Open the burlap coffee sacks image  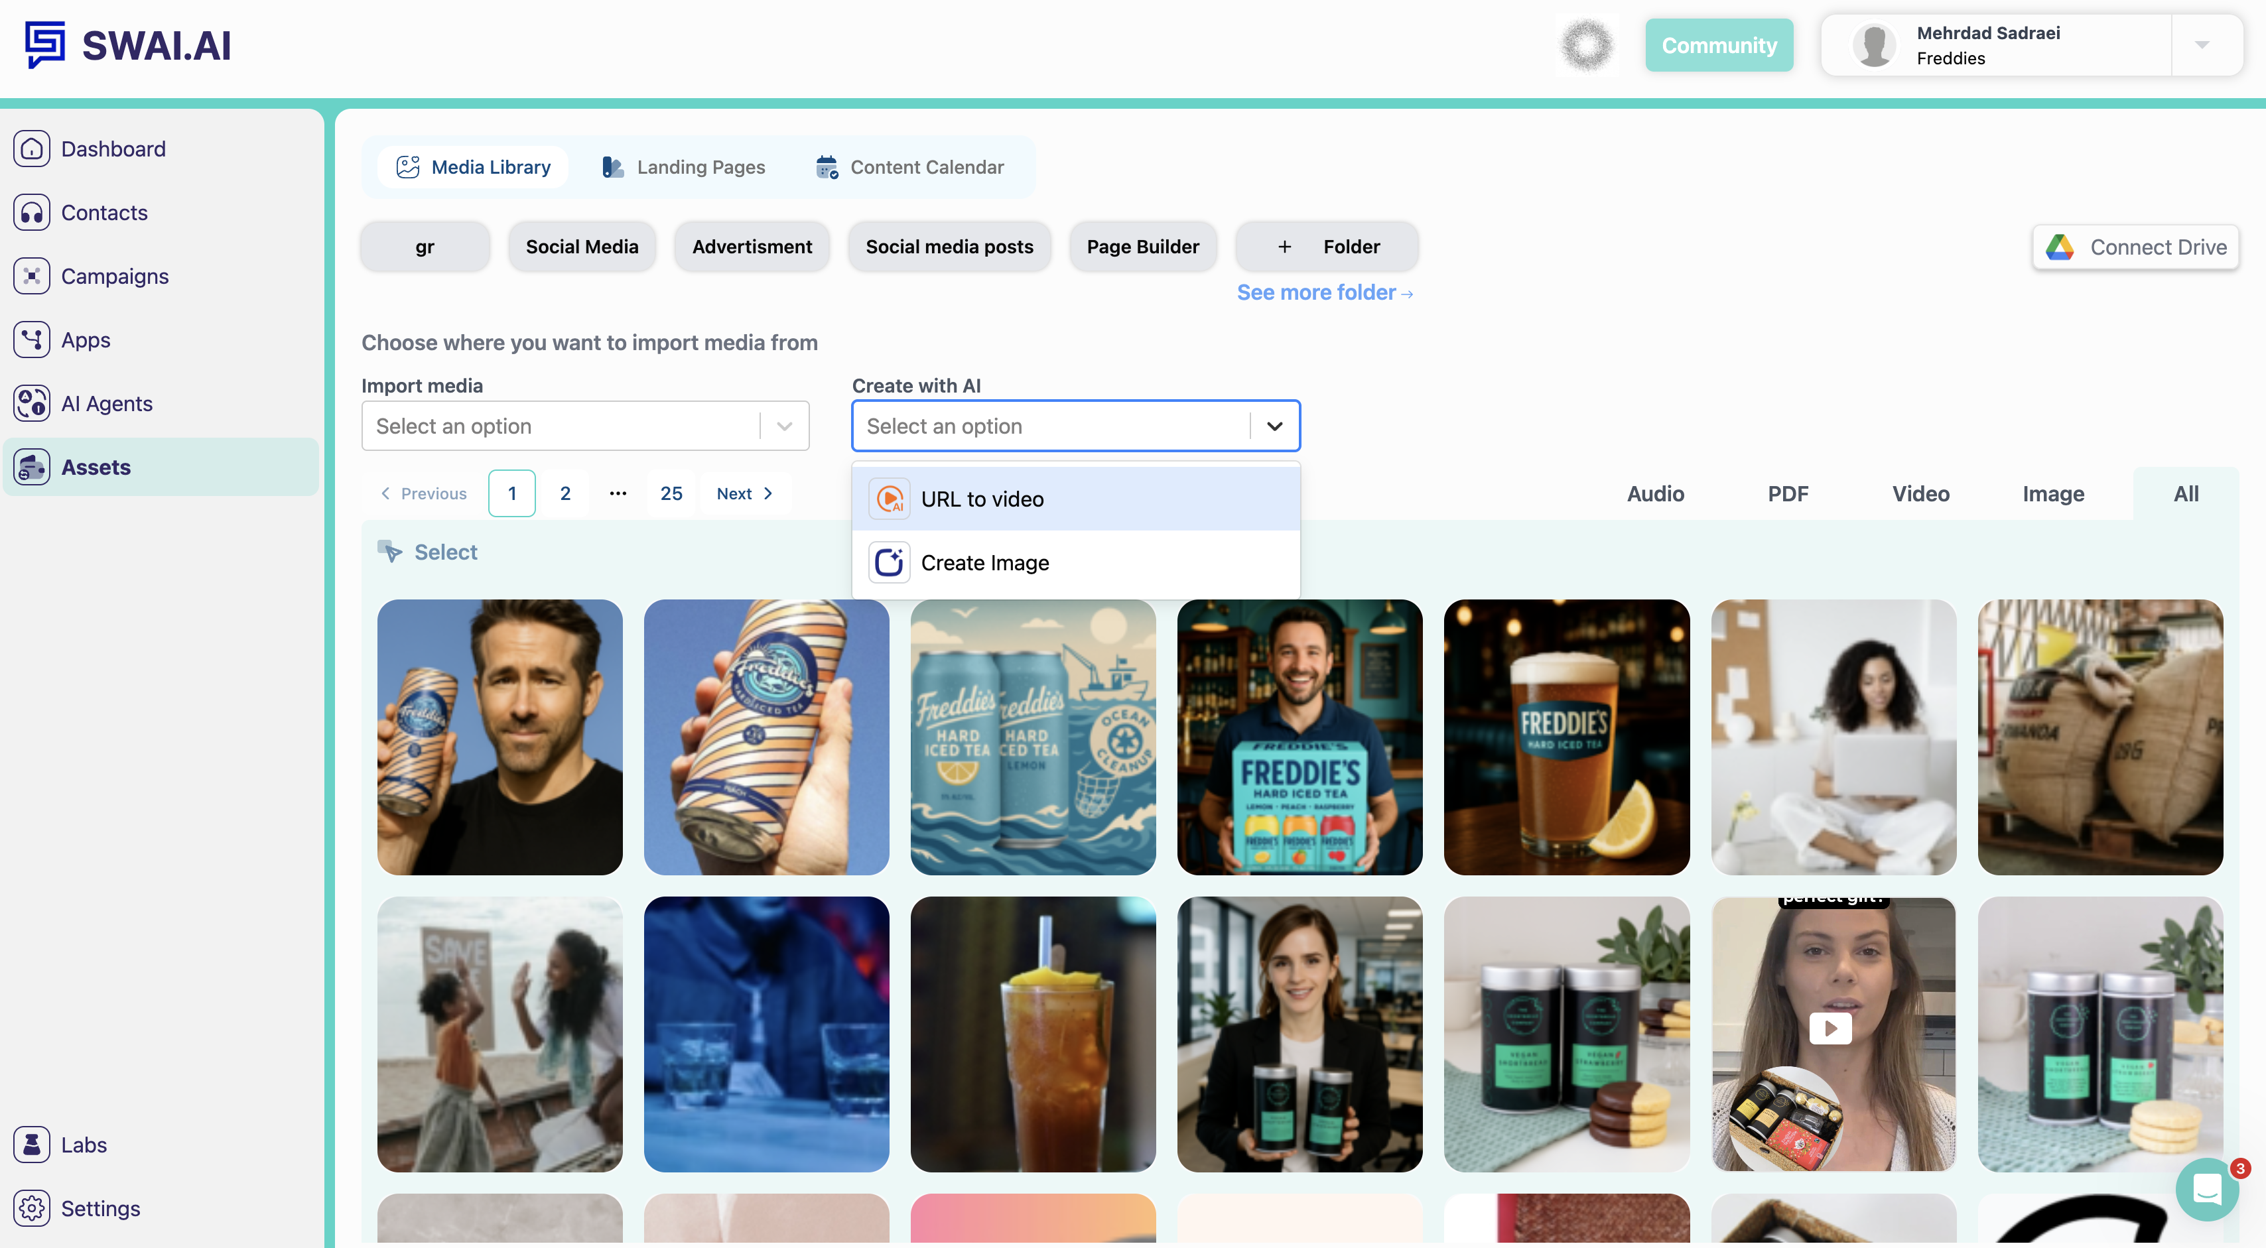(2101, 737)
